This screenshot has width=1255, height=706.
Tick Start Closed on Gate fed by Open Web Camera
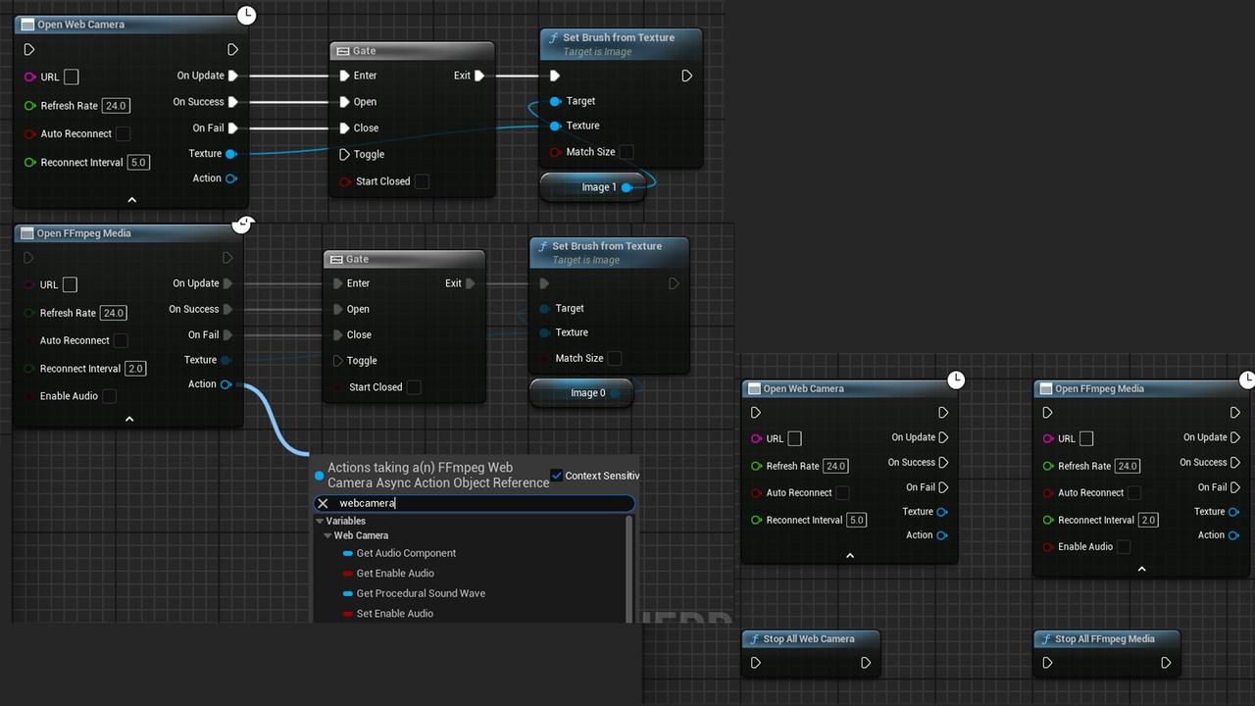(422, 181)
